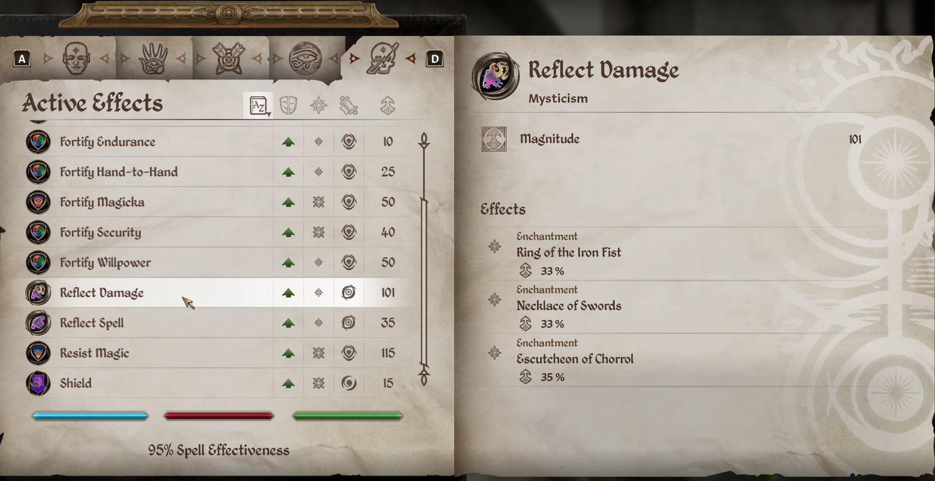Sort by the star column header icon

pyautogui.click(x=318, y=106)
